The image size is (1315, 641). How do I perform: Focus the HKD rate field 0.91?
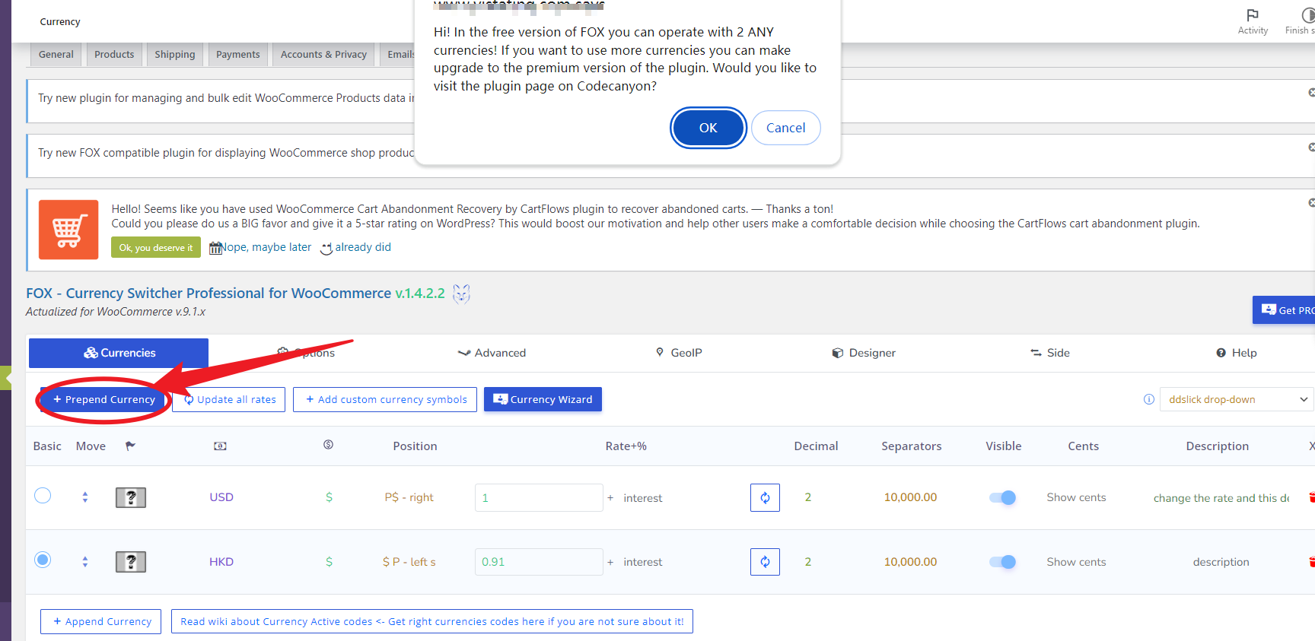(x=539, y=562)
